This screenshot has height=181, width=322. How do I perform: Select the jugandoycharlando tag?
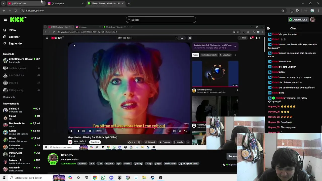189,164
